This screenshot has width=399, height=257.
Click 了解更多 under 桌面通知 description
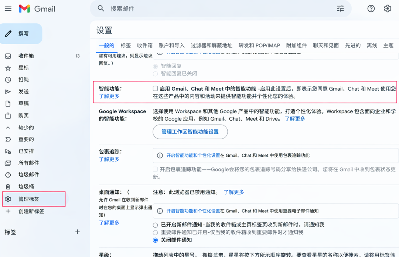[109, 222]
